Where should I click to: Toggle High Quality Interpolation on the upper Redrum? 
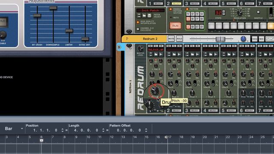138,22
